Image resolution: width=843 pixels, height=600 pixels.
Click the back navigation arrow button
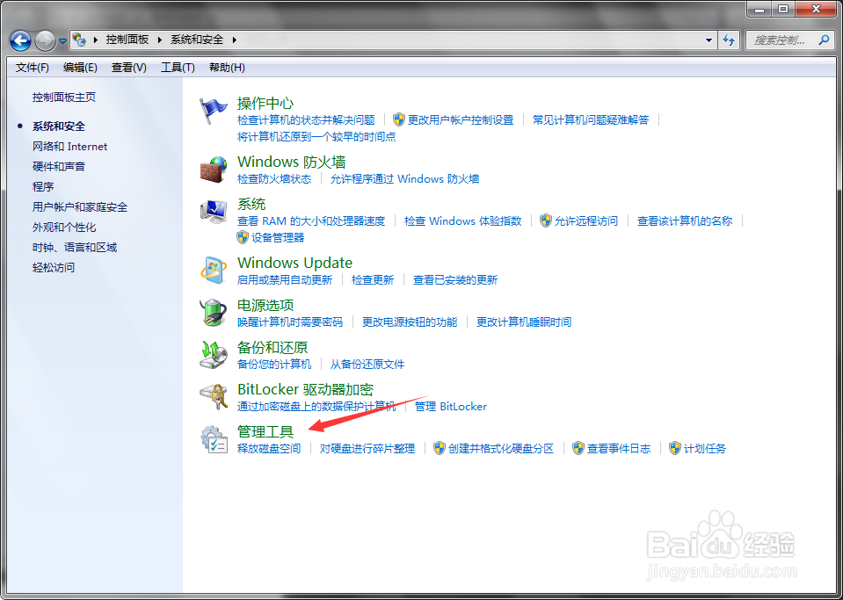(20, 40)
